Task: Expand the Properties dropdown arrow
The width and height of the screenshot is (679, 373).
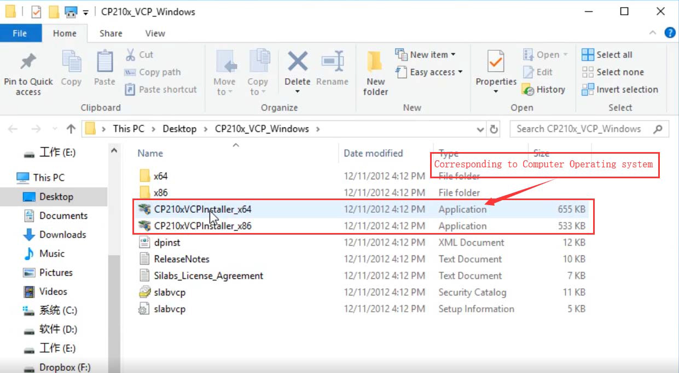Action: pos(496,91)
